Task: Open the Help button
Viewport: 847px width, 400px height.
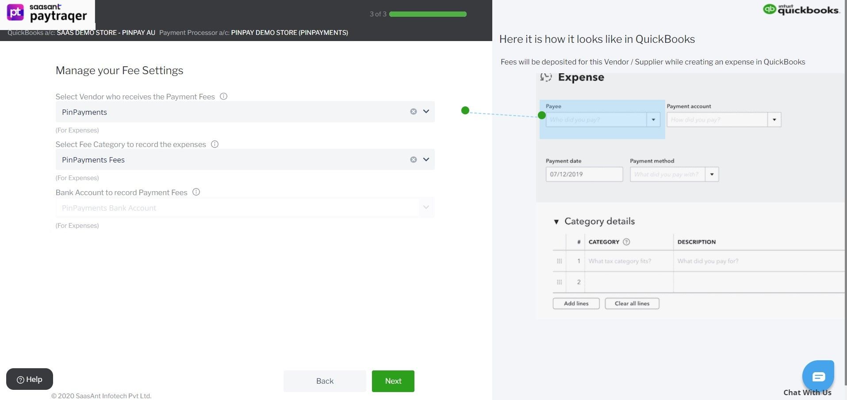Action: pos(30,379)
